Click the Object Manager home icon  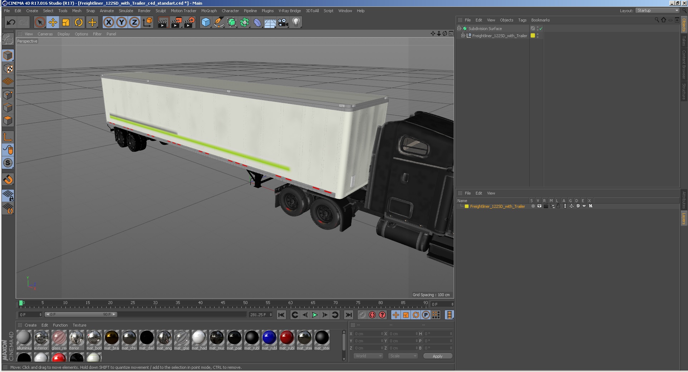664,20
